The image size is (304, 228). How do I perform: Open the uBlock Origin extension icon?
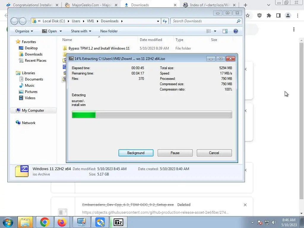pyautogui.click(x=259, y=15)
